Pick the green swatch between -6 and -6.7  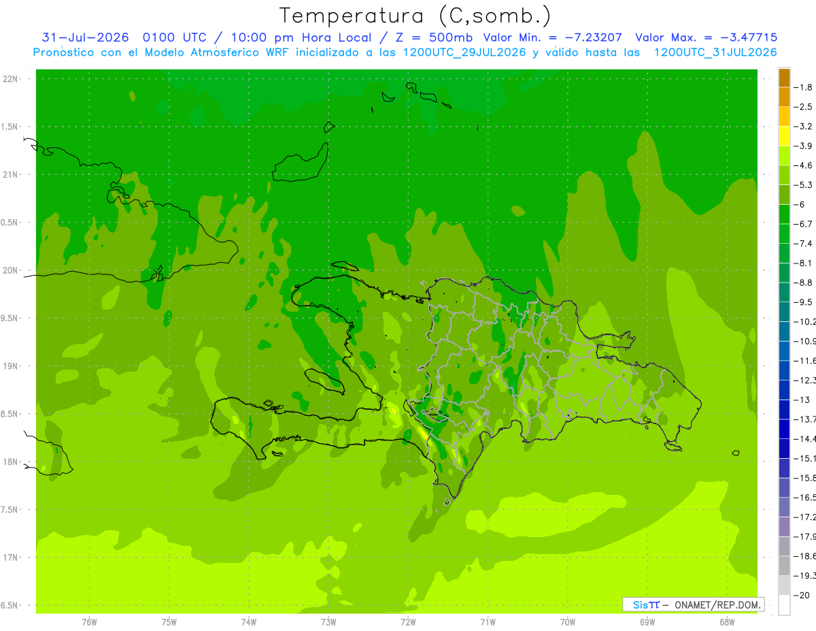[784, 214]
